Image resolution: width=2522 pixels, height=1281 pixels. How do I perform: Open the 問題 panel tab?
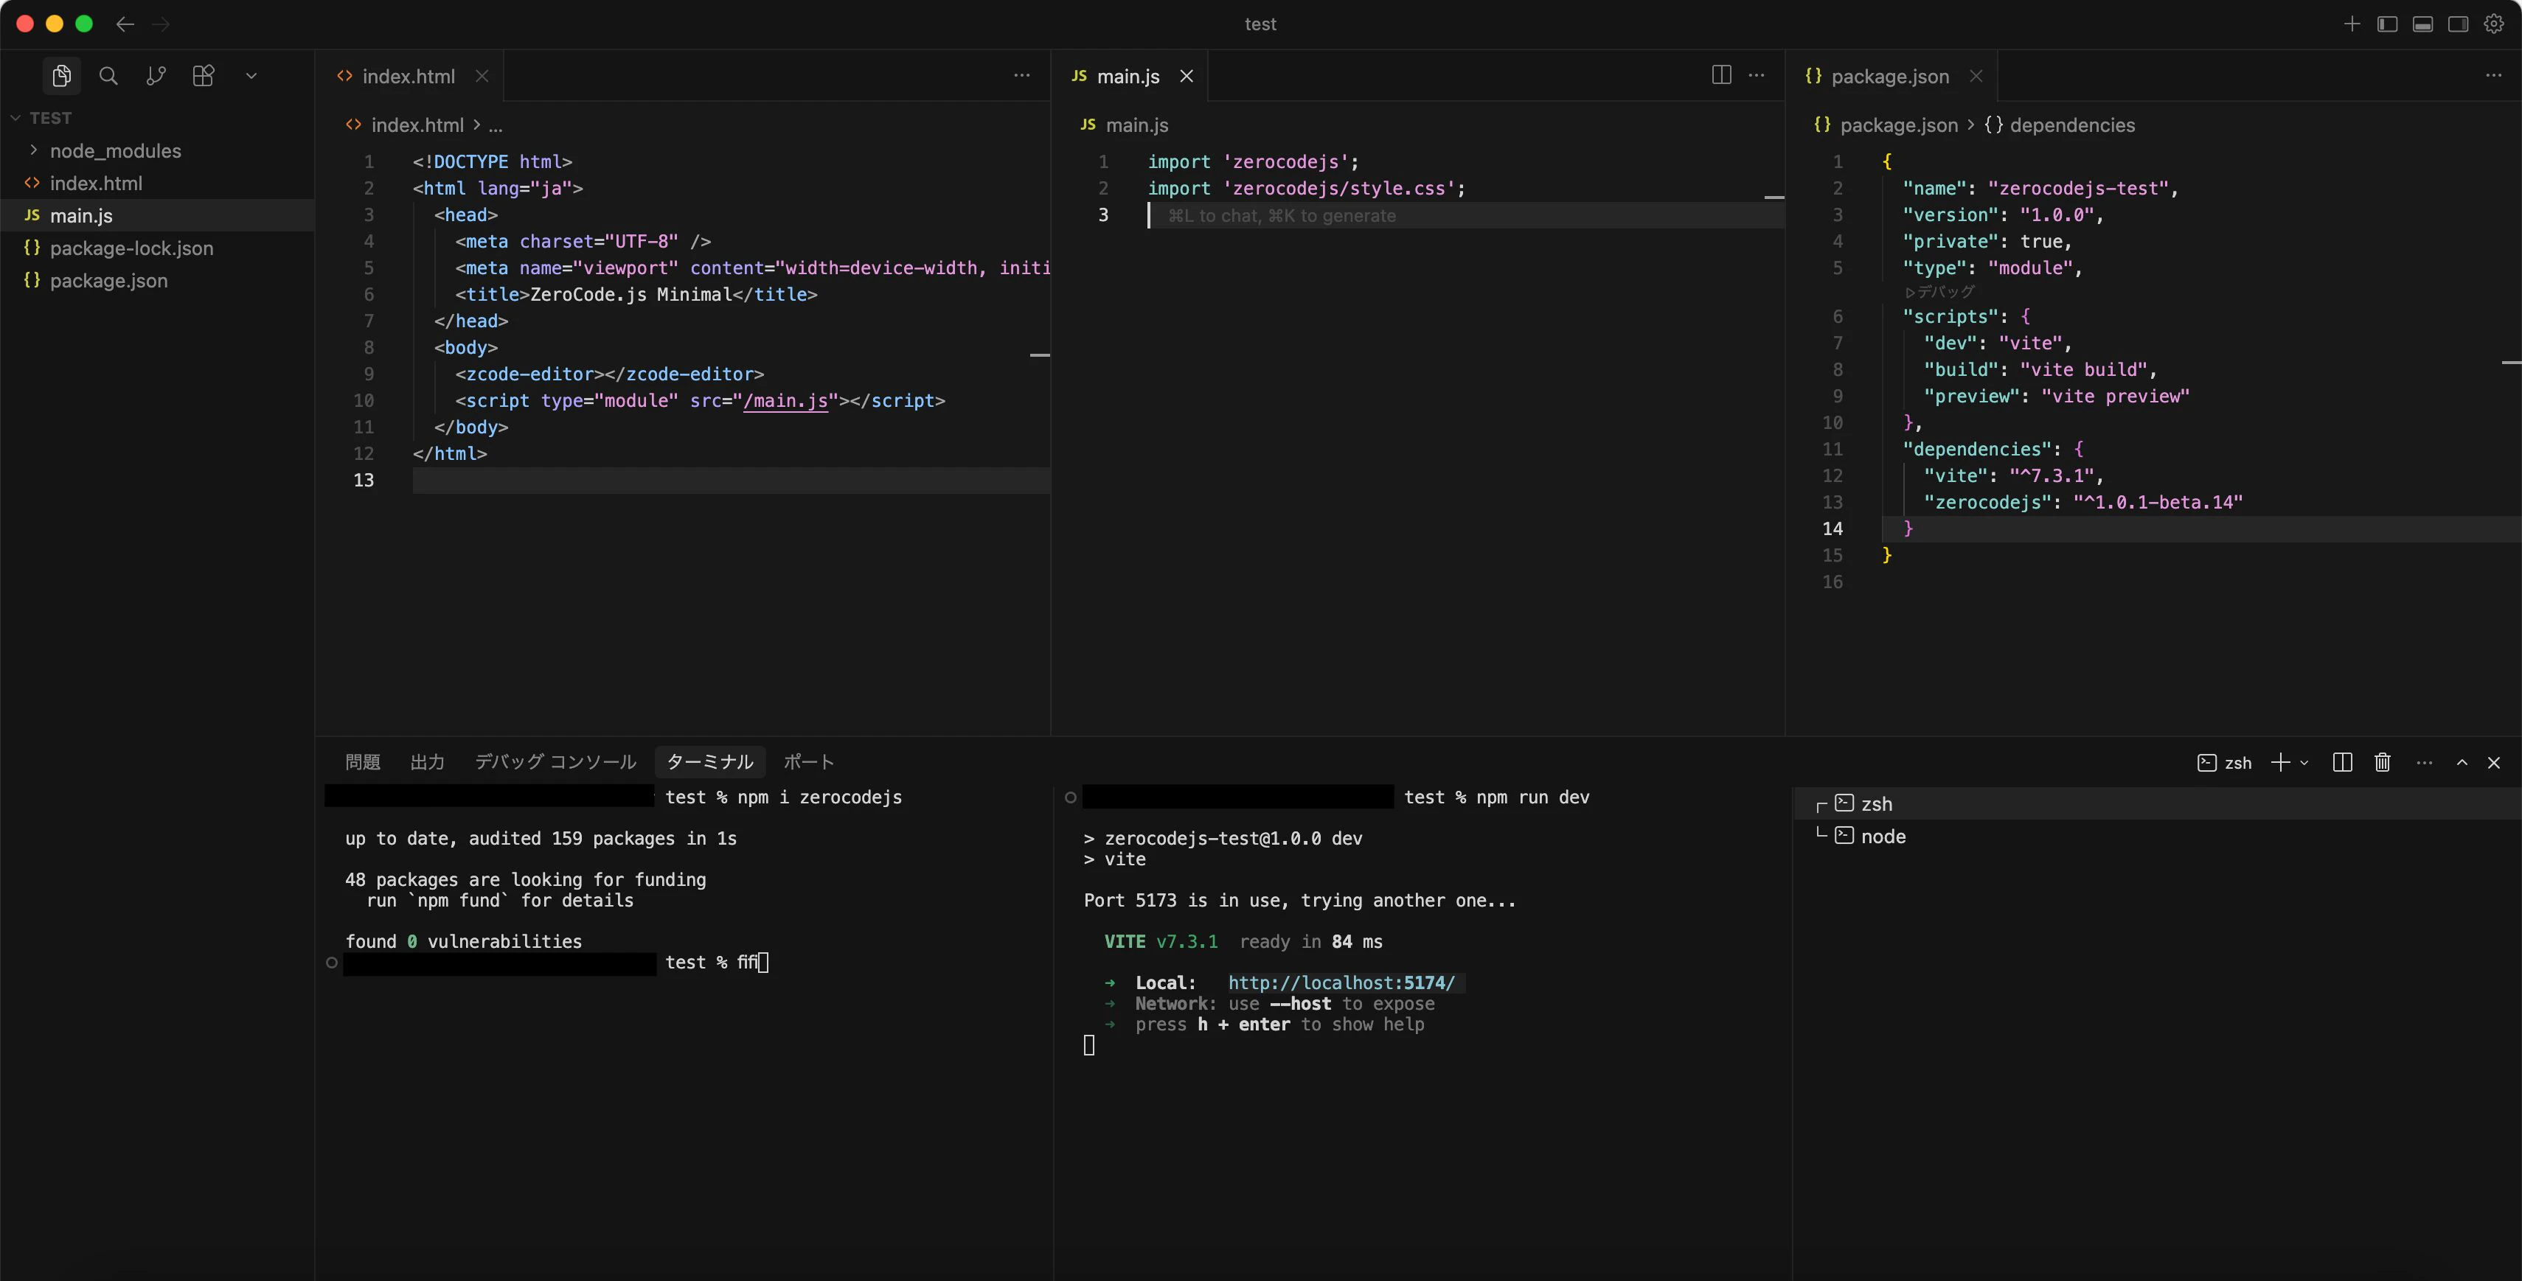pos(362,761)
